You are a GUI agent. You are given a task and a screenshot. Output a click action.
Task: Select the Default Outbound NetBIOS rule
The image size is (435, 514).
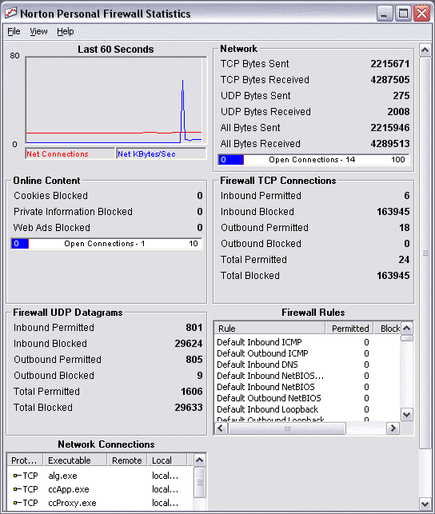coord(269,398)
